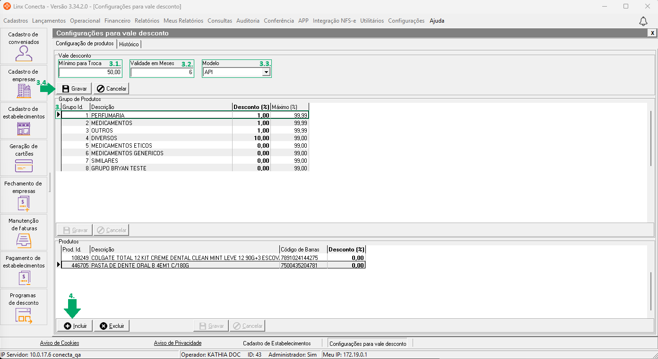Open the Consultas menu
This screenshot has width=658, height=359.
pyautogui.click(x=220, y=21)
